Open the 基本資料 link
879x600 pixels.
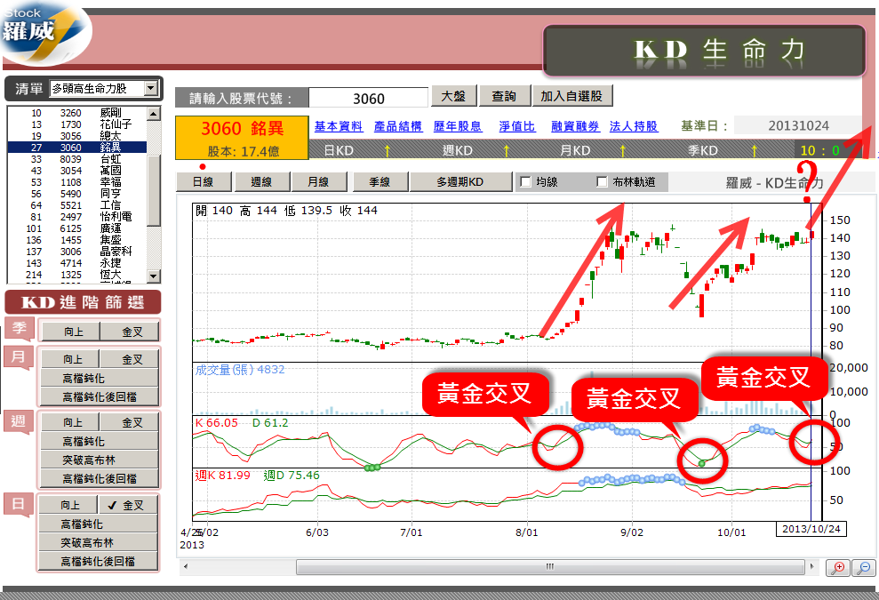[x=338, y=126]
